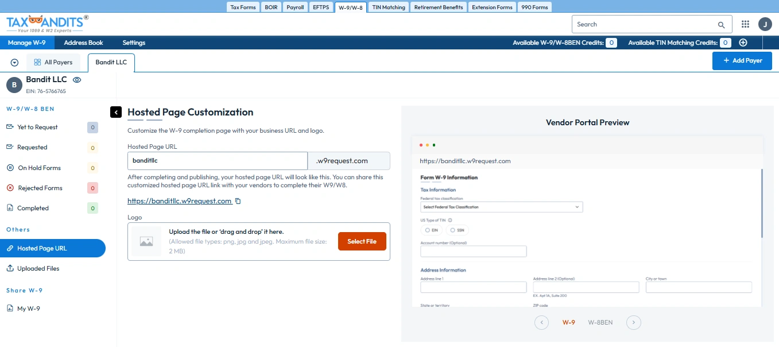Image resolution: width=779 pixels, height=347 pixels.
Task: Open the All Payers tab
Action: tap(53, 62)
